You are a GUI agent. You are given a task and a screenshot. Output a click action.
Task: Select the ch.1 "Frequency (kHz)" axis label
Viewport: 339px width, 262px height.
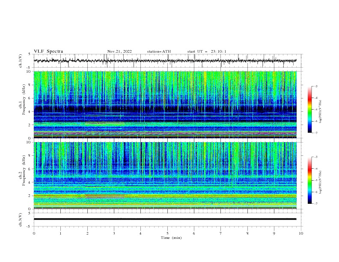pos(24,99)
